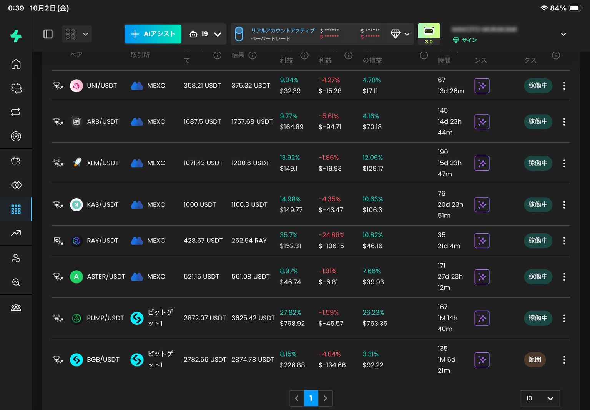The width and height of the screenshot is (590, 410).
Task: Click the AIアシスト button
Action: (153, 34)
